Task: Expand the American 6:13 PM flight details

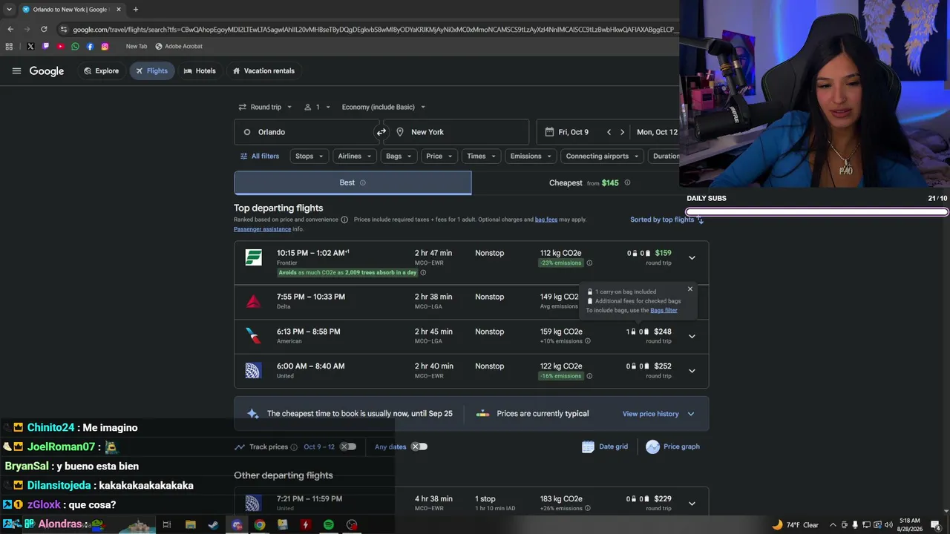Action: [692, 336]
